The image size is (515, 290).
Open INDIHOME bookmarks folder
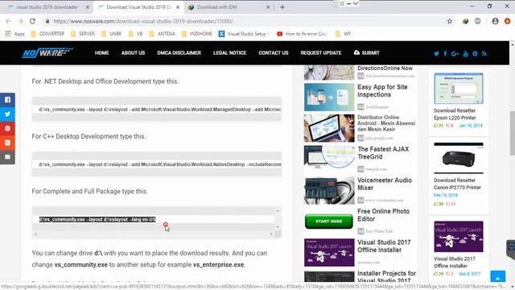tap(197, 34)
